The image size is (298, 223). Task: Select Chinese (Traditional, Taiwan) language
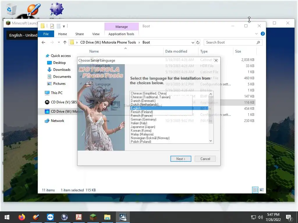coord(150,97)
